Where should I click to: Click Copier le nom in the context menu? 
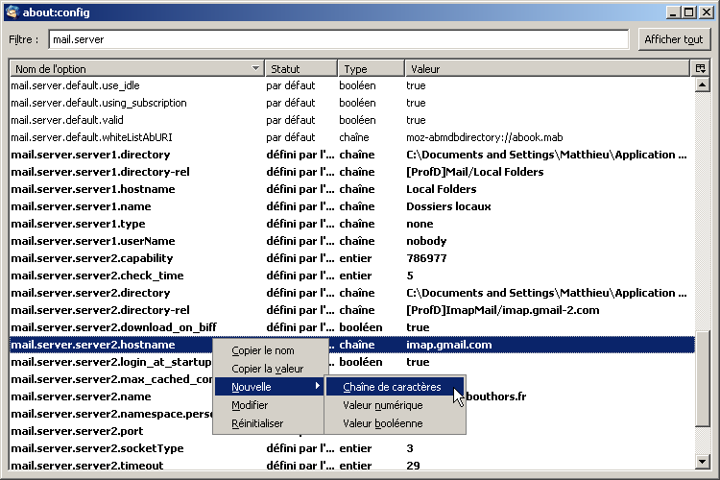(263, 350)
